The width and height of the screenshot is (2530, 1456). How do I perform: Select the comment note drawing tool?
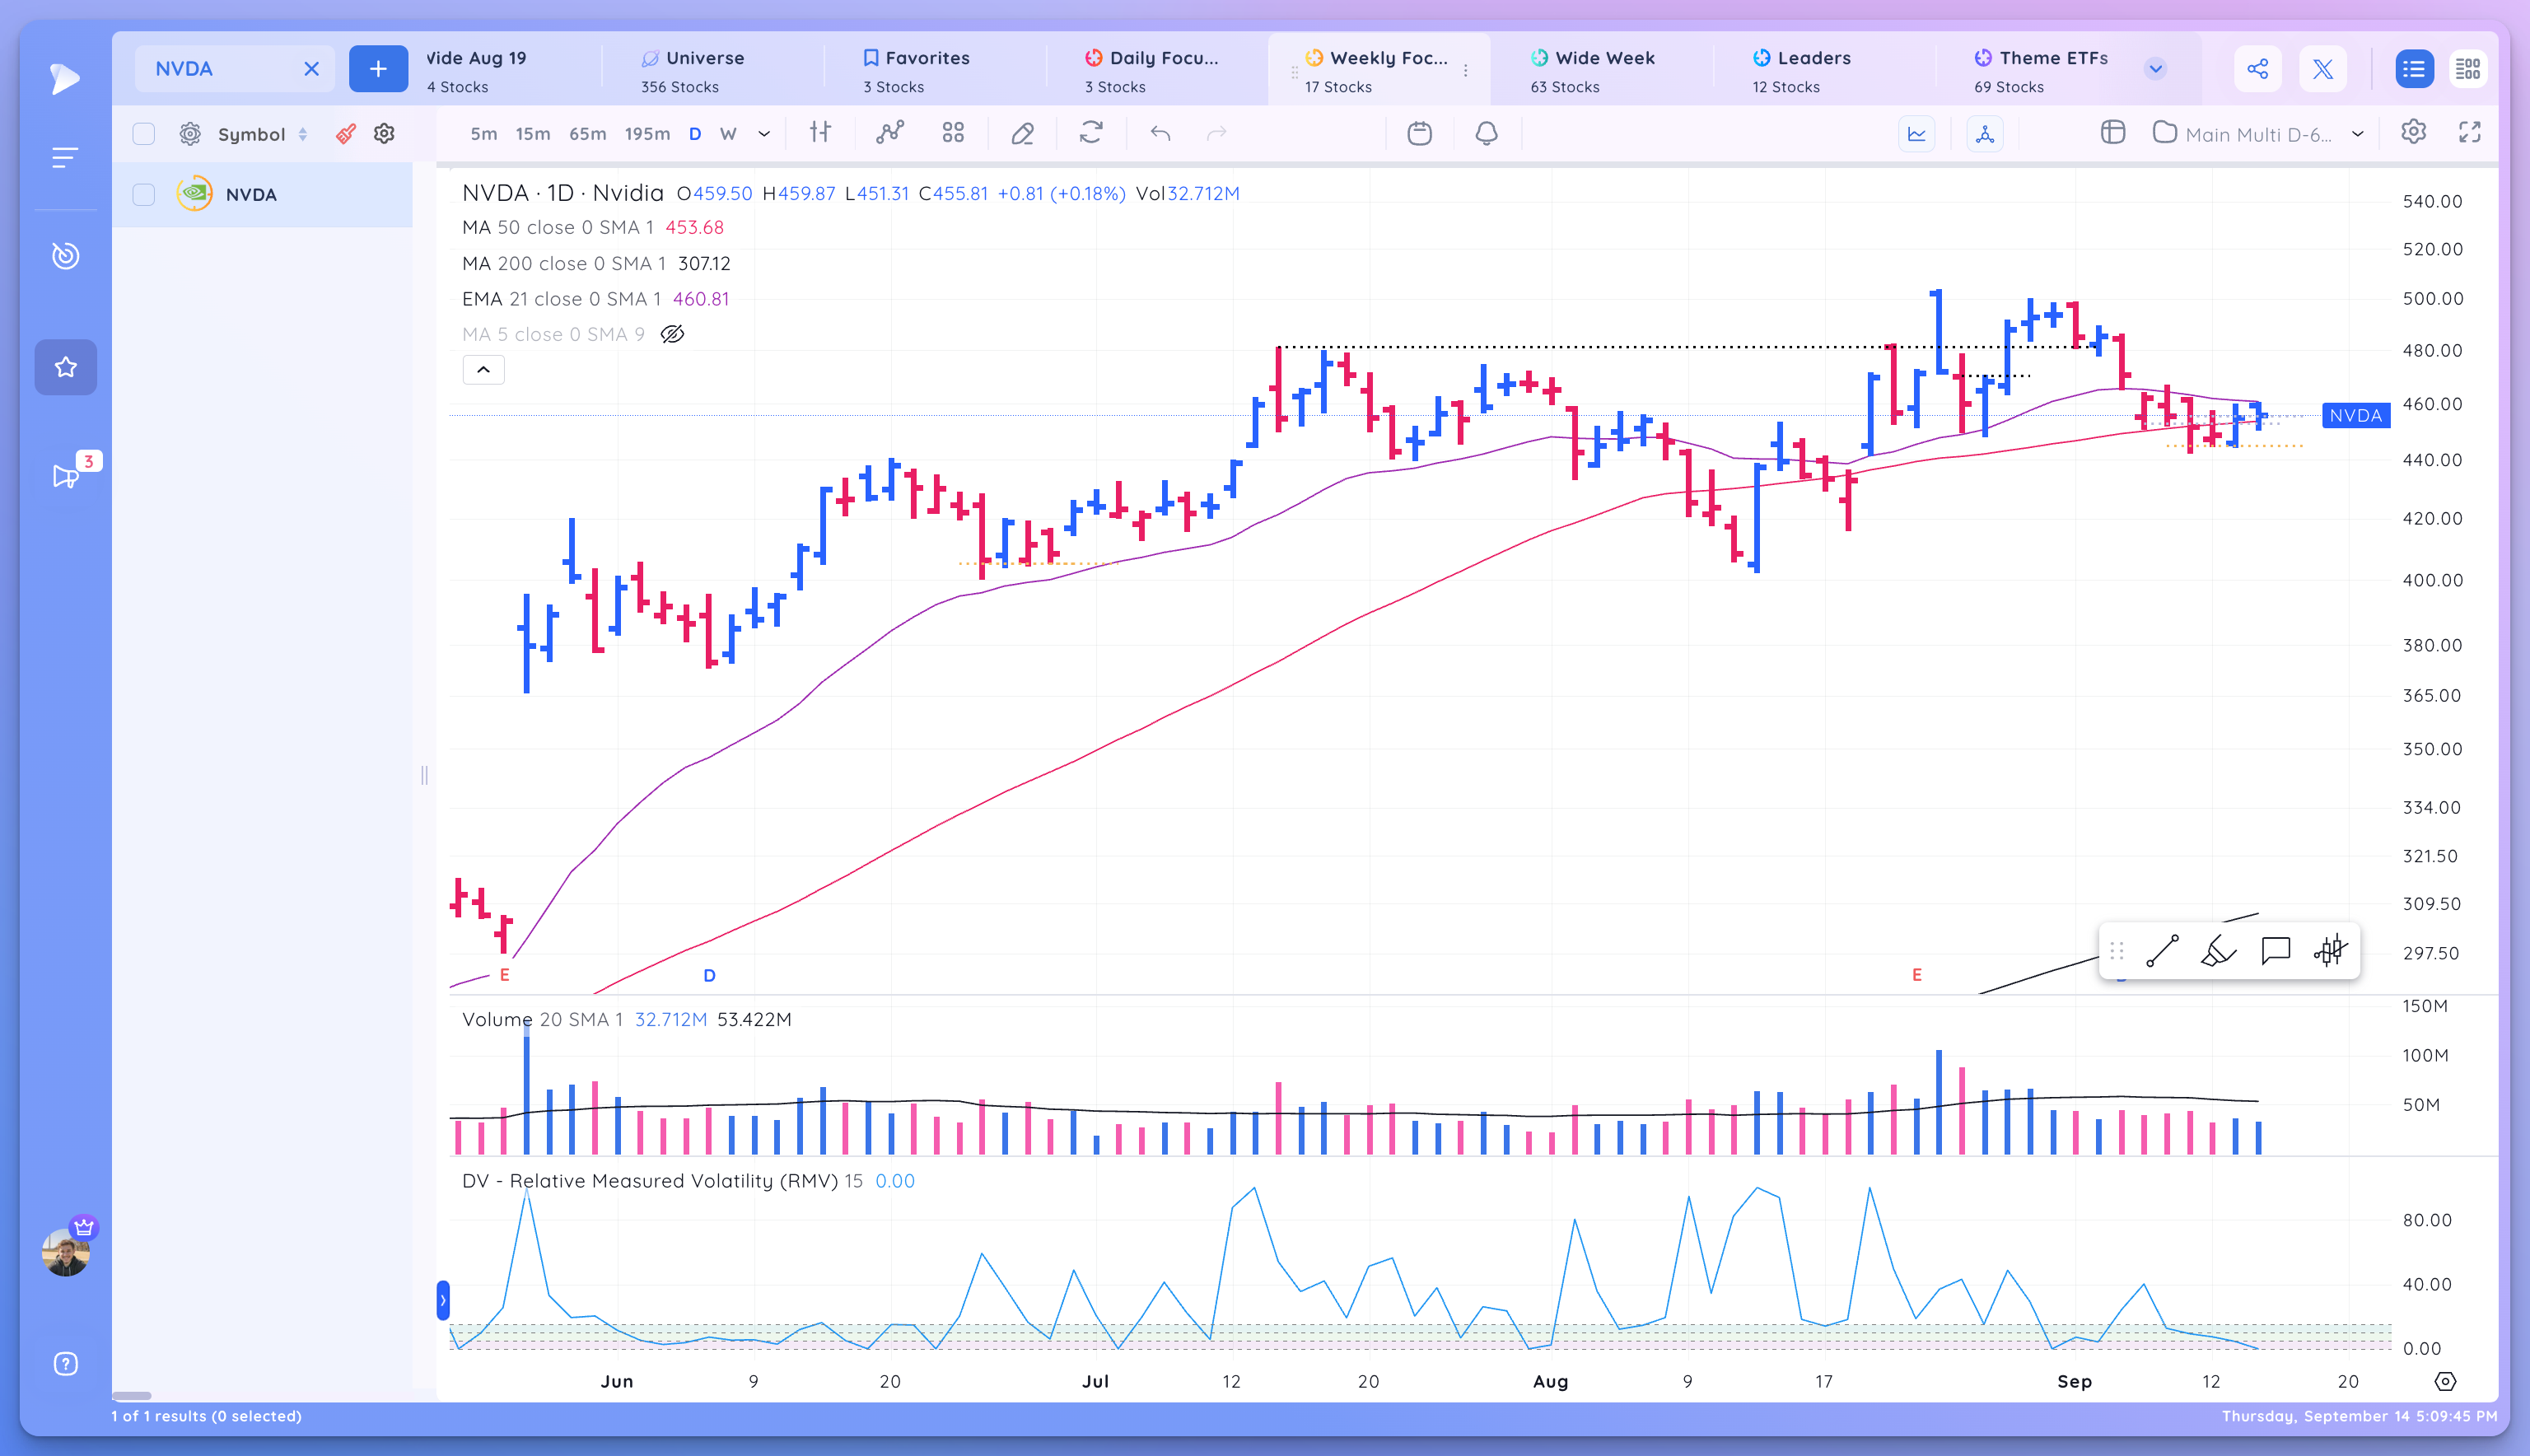(2275, 951)
